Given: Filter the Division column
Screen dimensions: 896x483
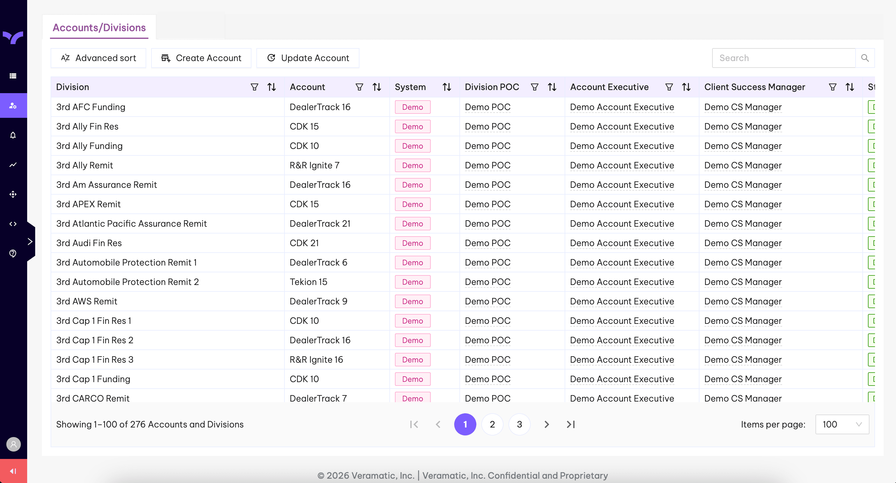Looking at the screenshot, I should click(254, 87).
